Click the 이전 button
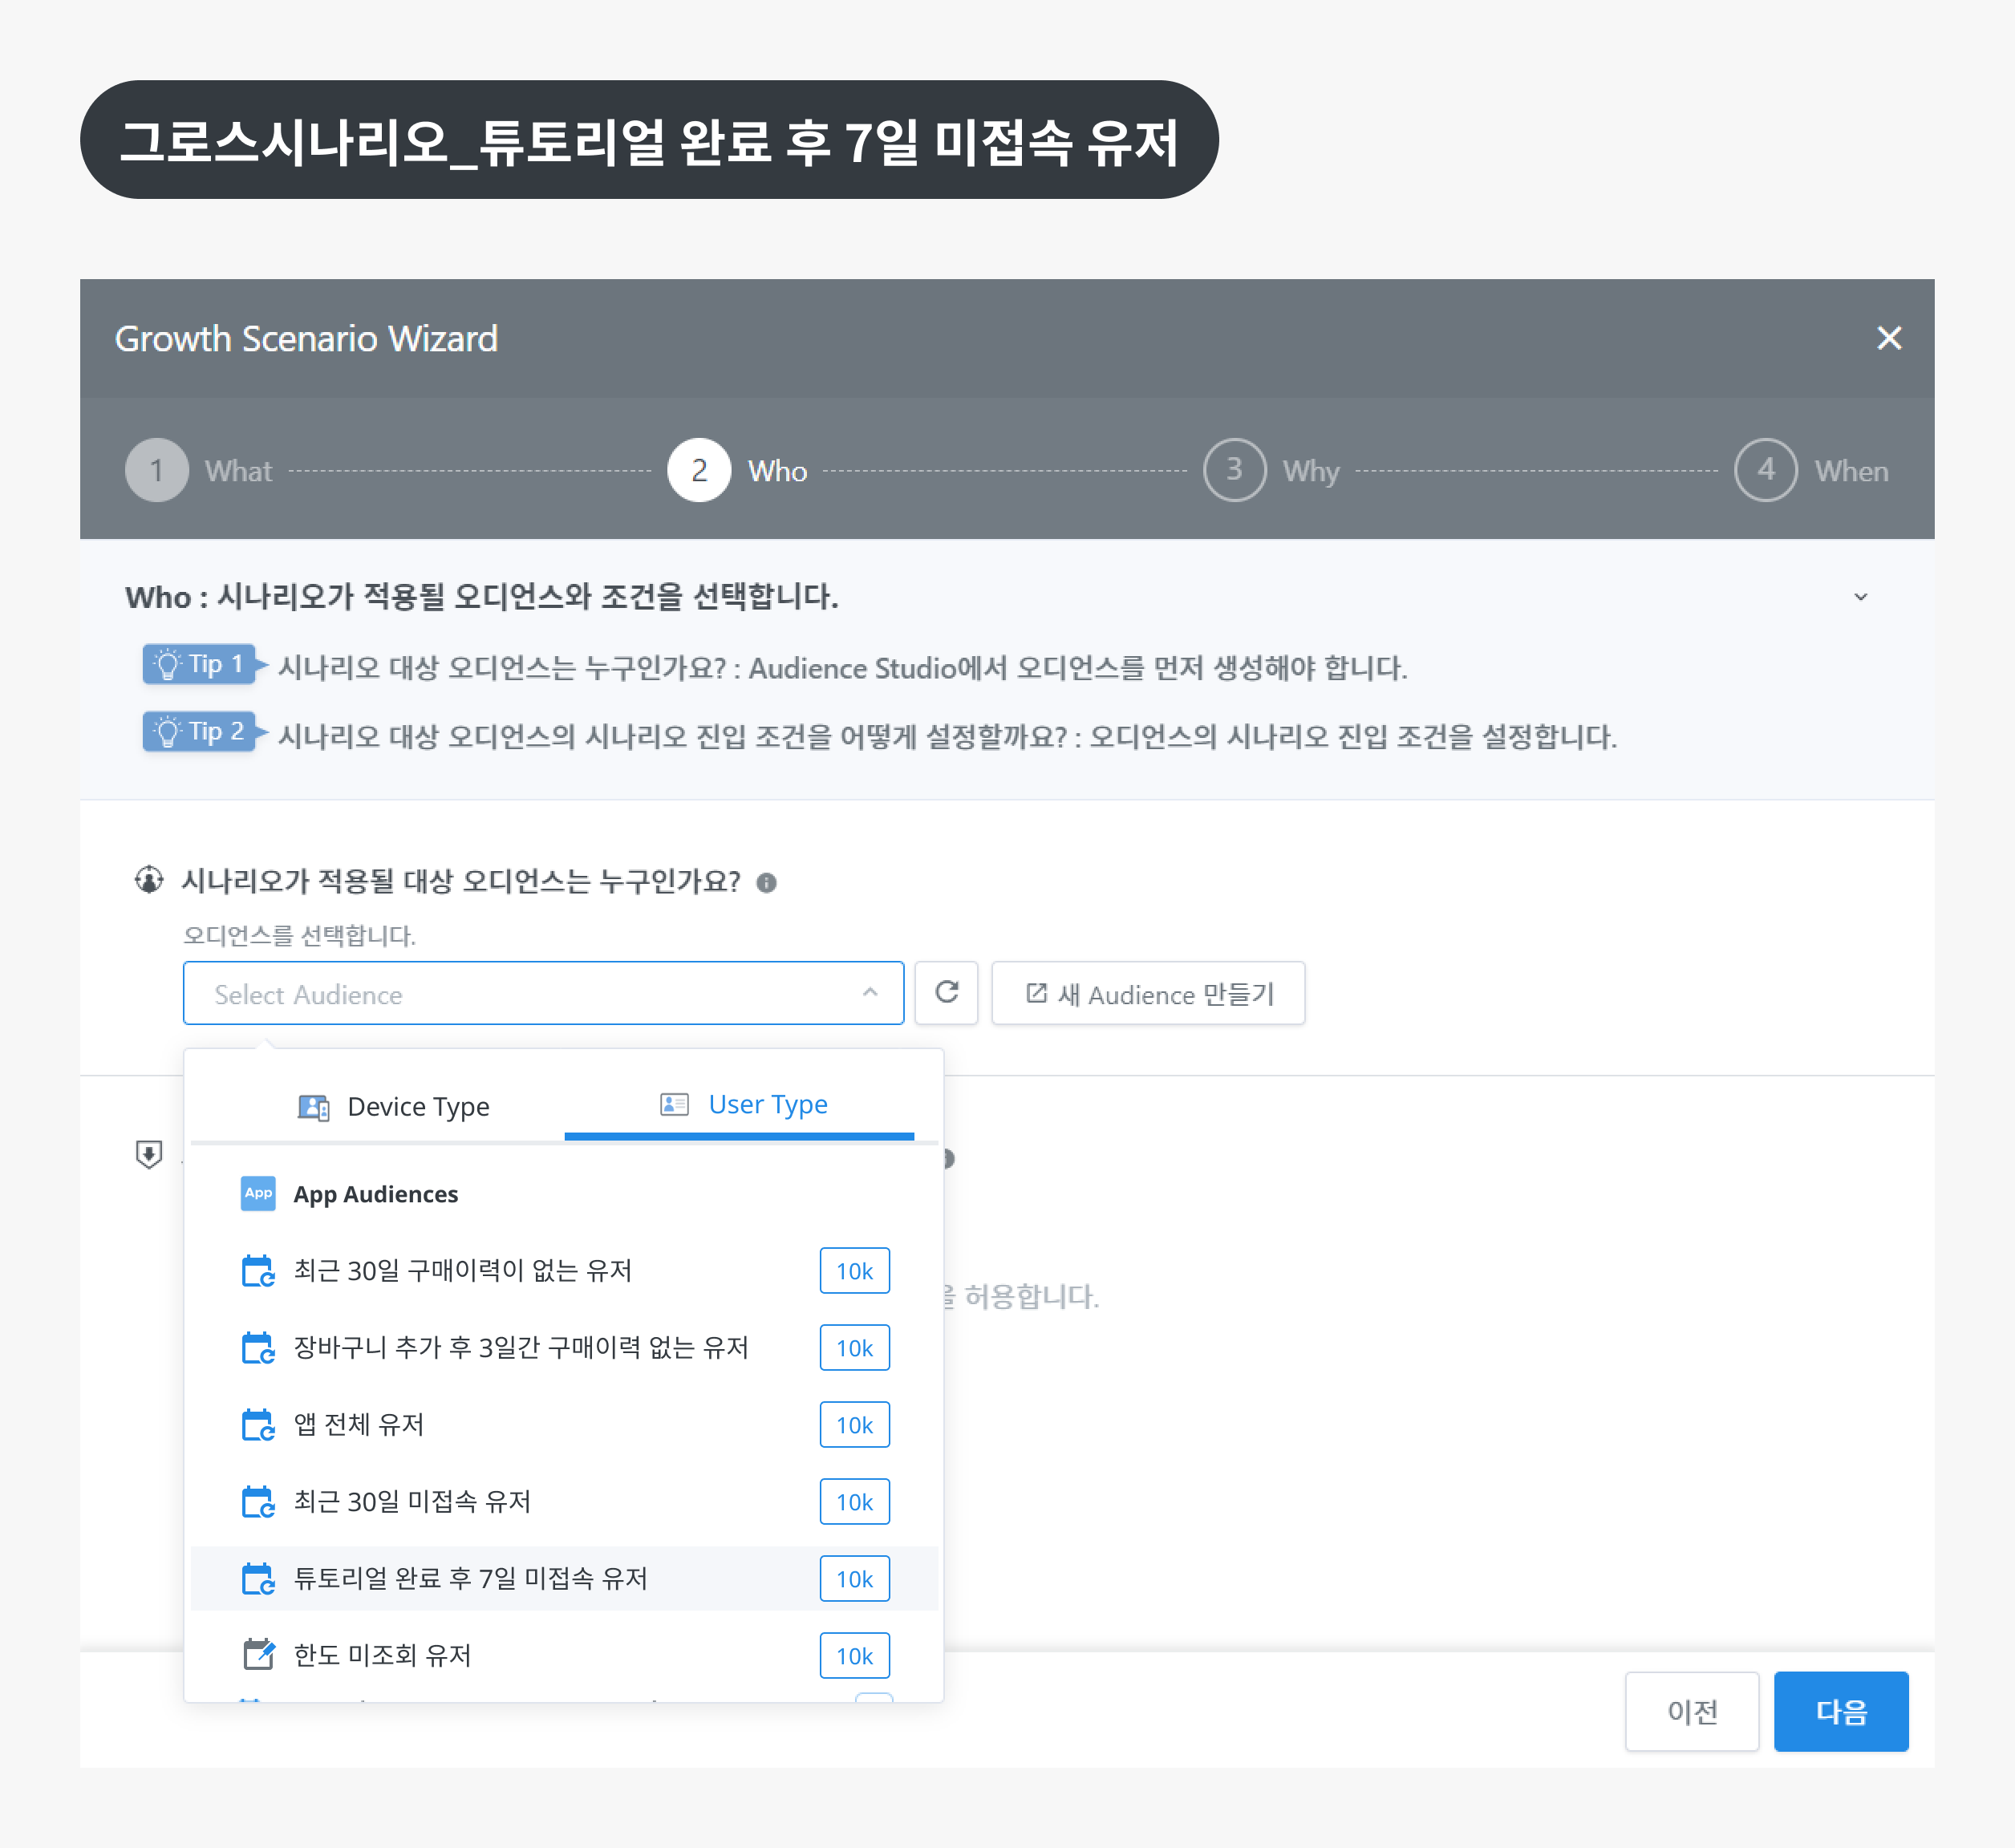 coord(1692,1711)
